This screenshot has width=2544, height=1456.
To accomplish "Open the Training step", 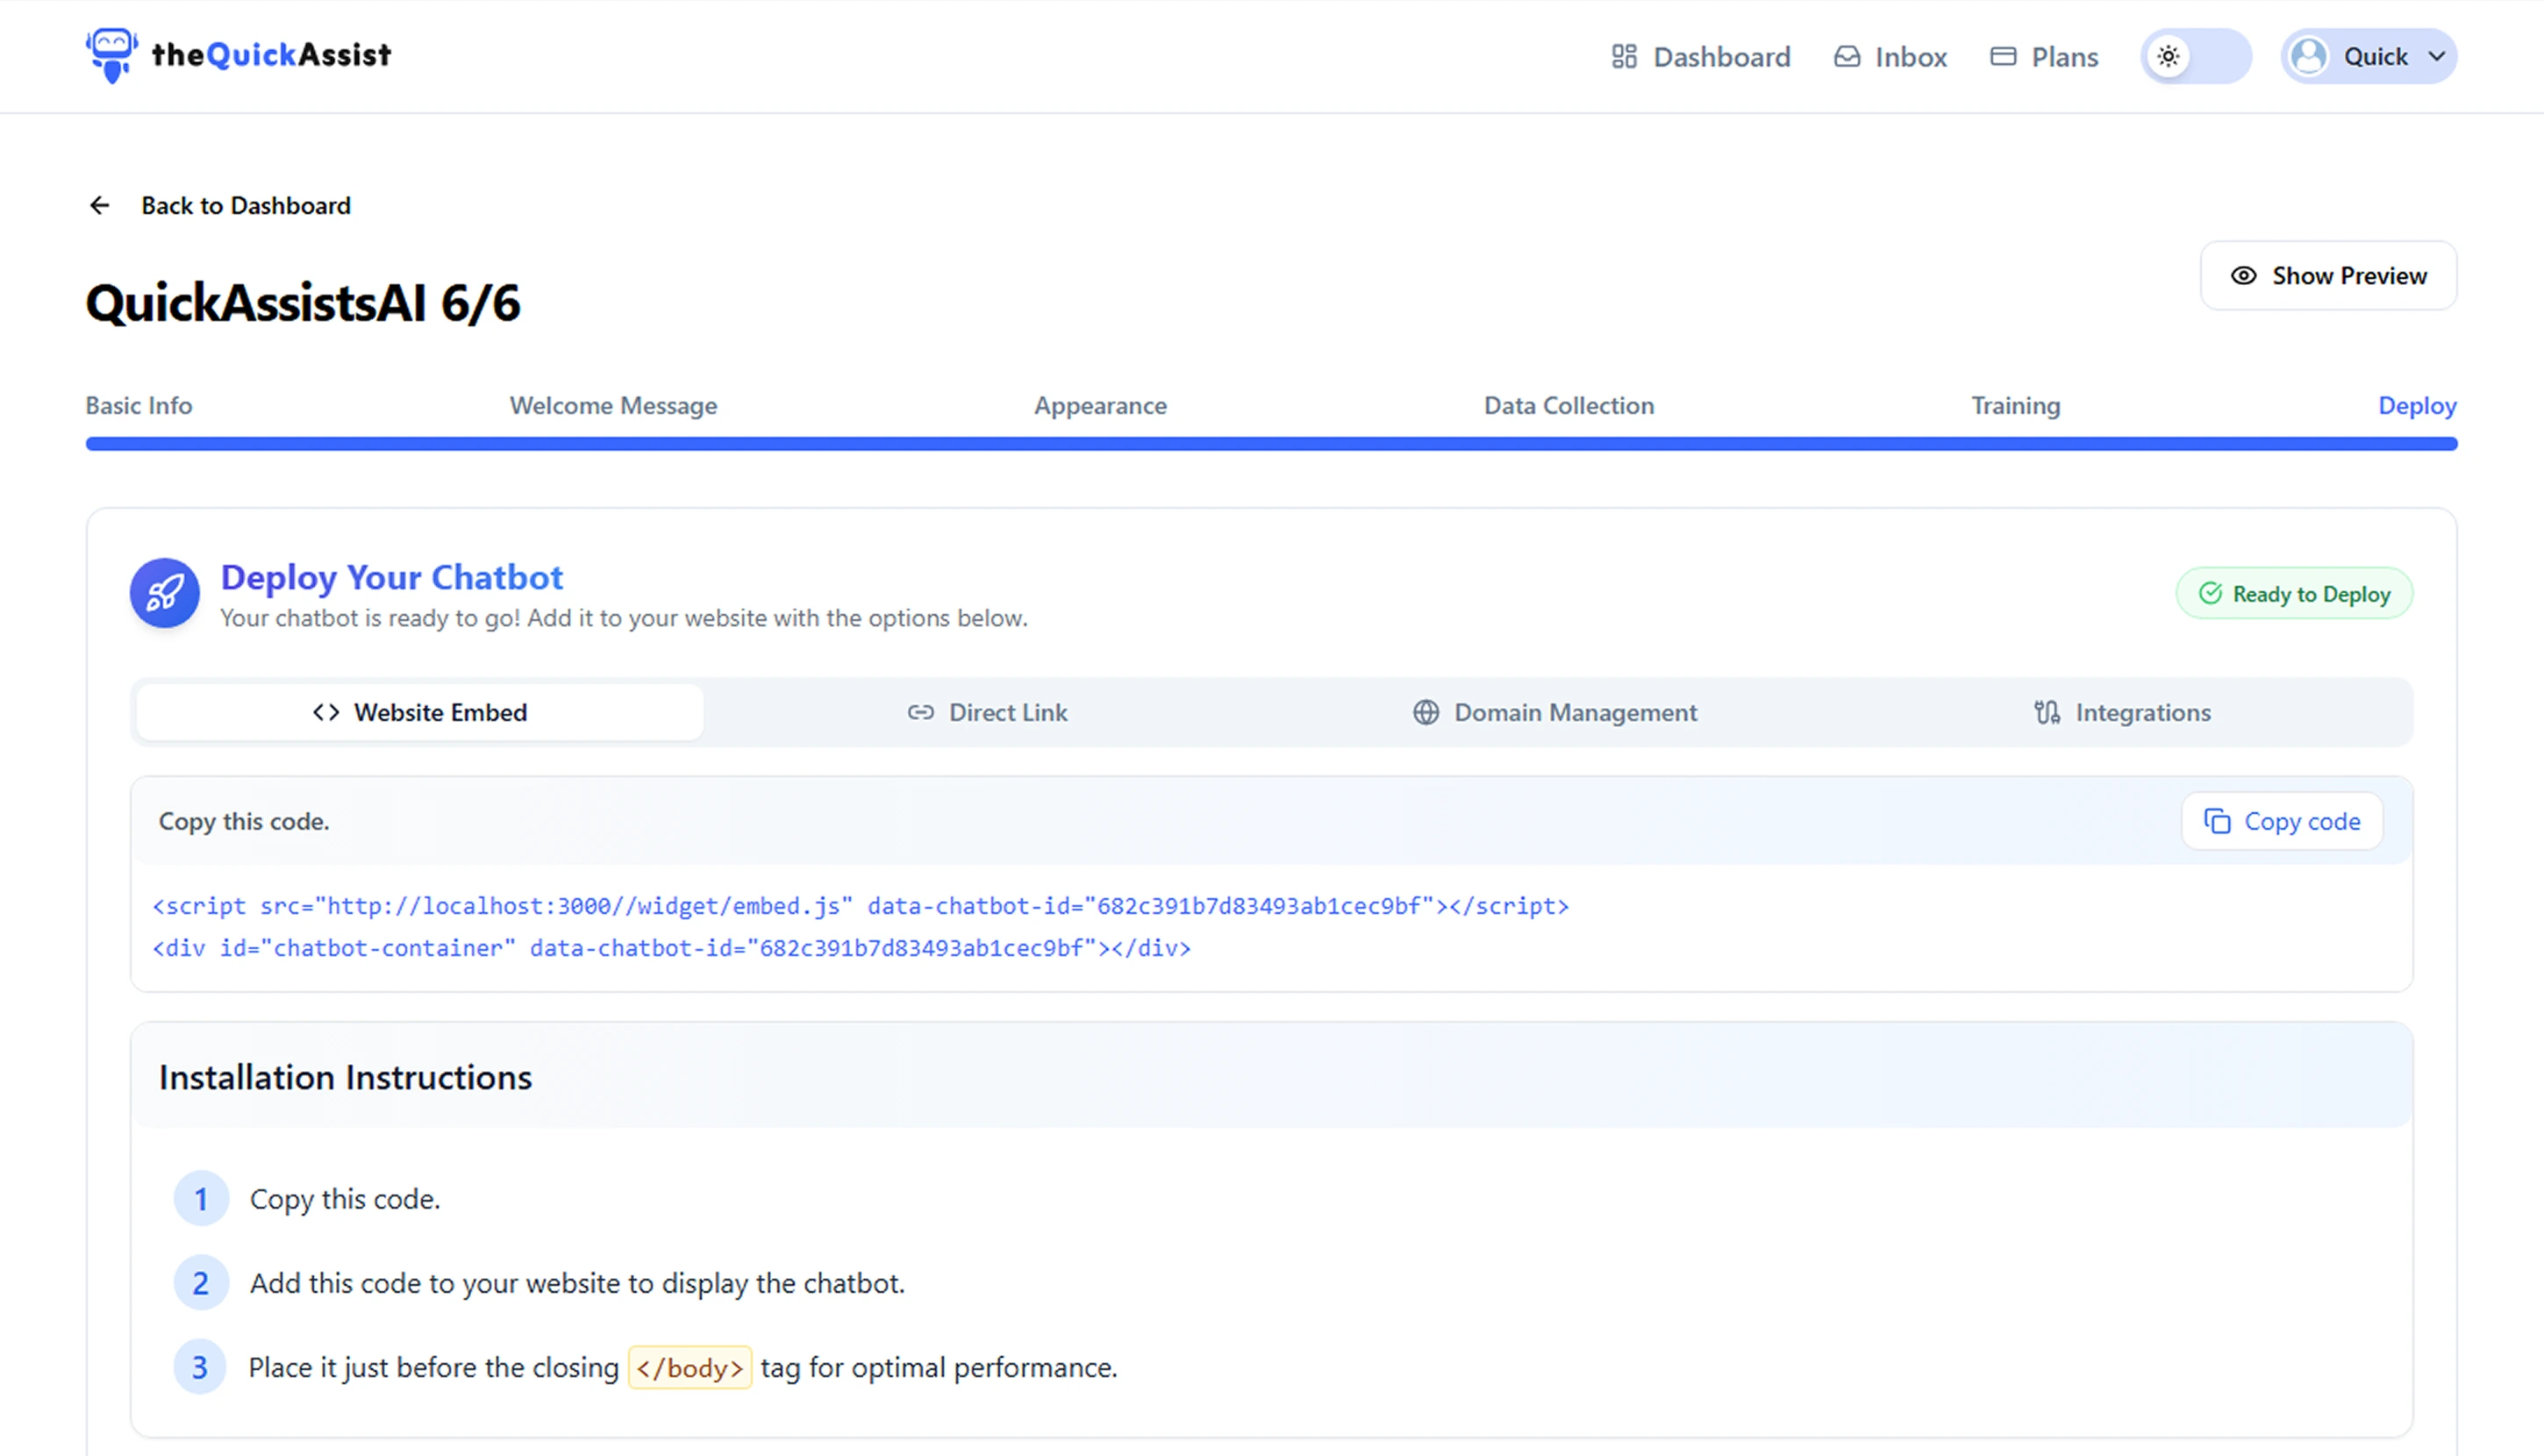I will pos(2015,406).
